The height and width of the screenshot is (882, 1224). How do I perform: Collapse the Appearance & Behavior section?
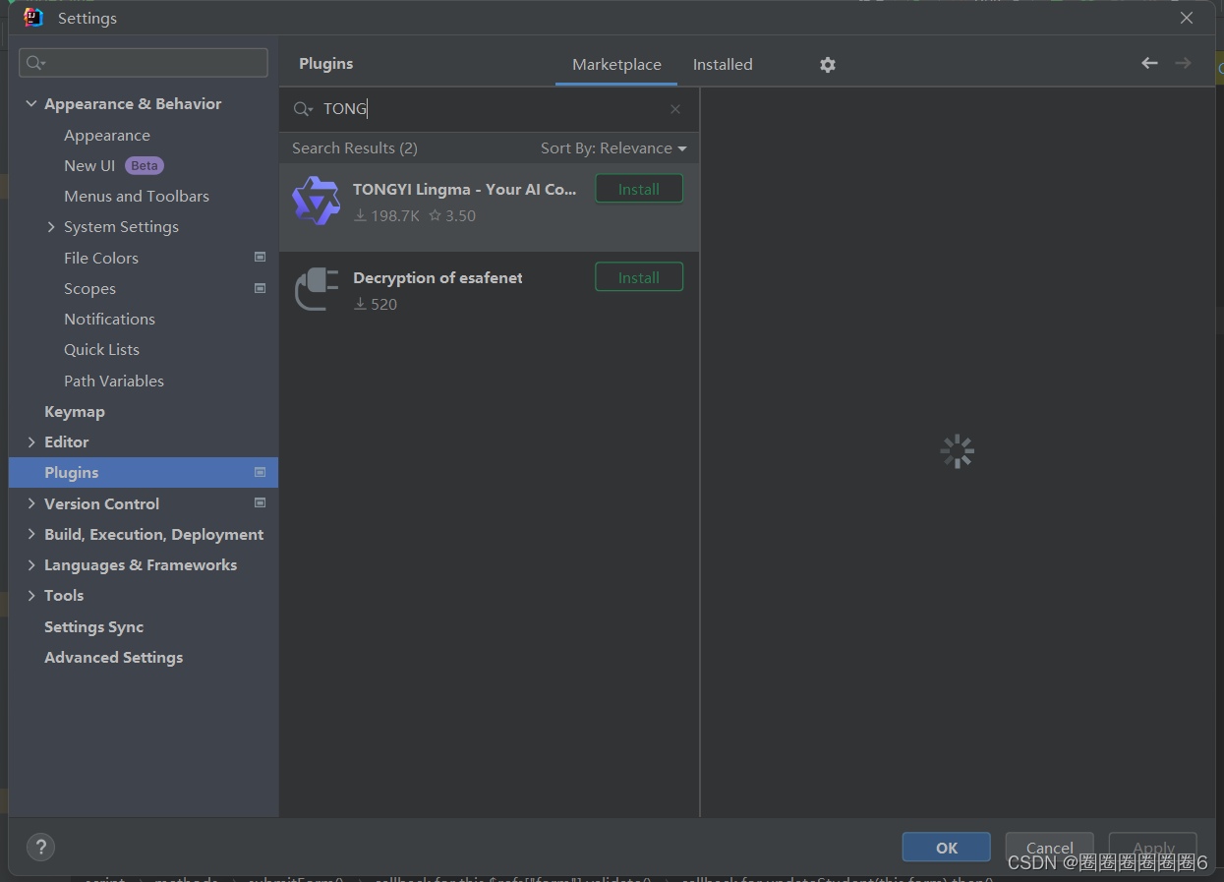pyautogui.click(x=31, y=104)
